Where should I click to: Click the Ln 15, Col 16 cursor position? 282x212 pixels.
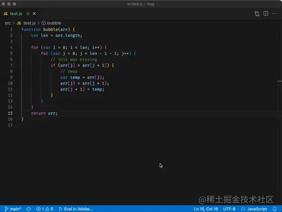tap(206, 209)
